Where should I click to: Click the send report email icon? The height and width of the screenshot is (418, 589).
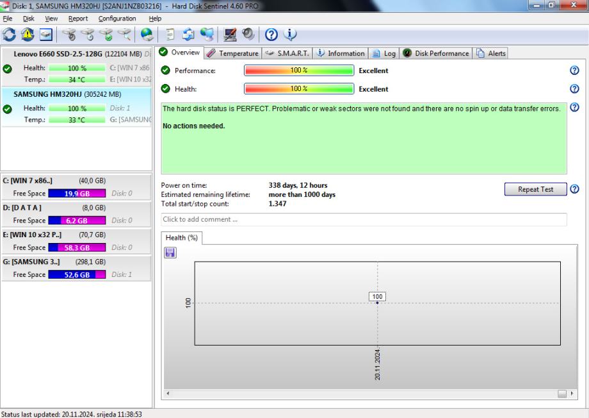(188, 35)
